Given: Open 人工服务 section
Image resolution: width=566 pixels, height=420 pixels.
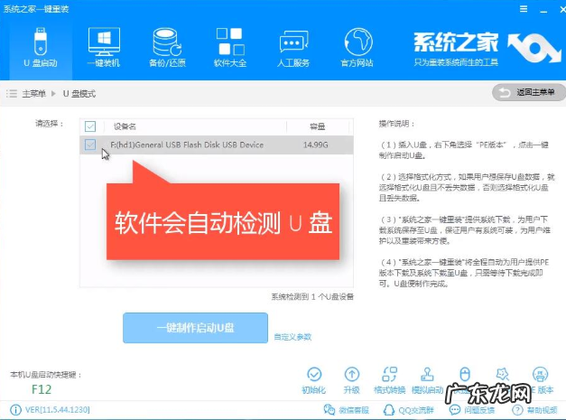Looking at the screenshot, I should 293,48.
